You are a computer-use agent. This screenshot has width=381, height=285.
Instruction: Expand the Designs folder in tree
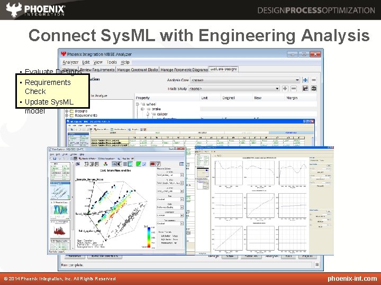click(x=67, y=111)
